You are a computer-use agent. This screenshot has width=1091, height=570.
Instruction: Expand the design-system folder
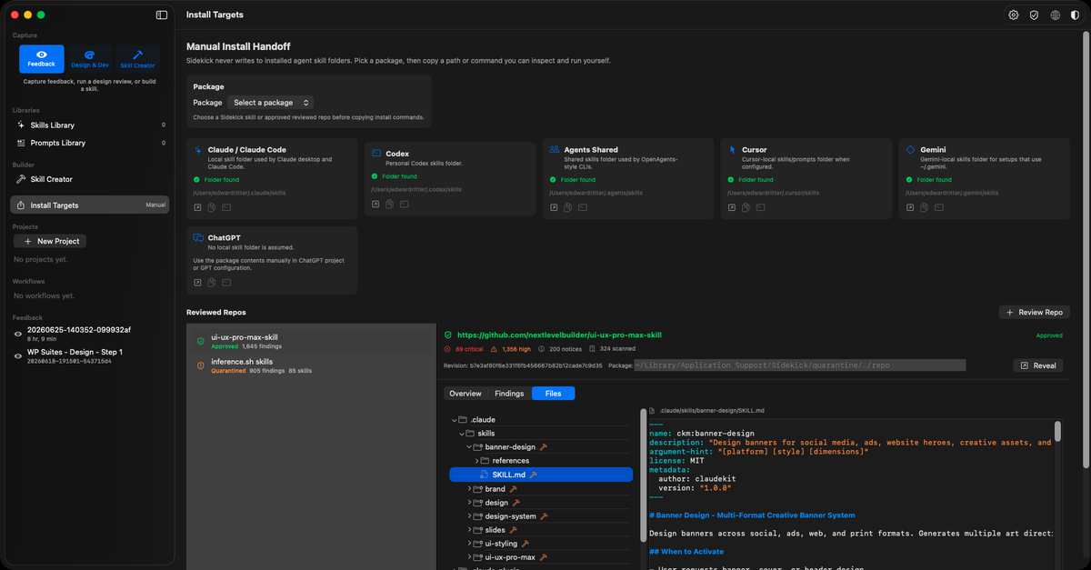point(469,516)
